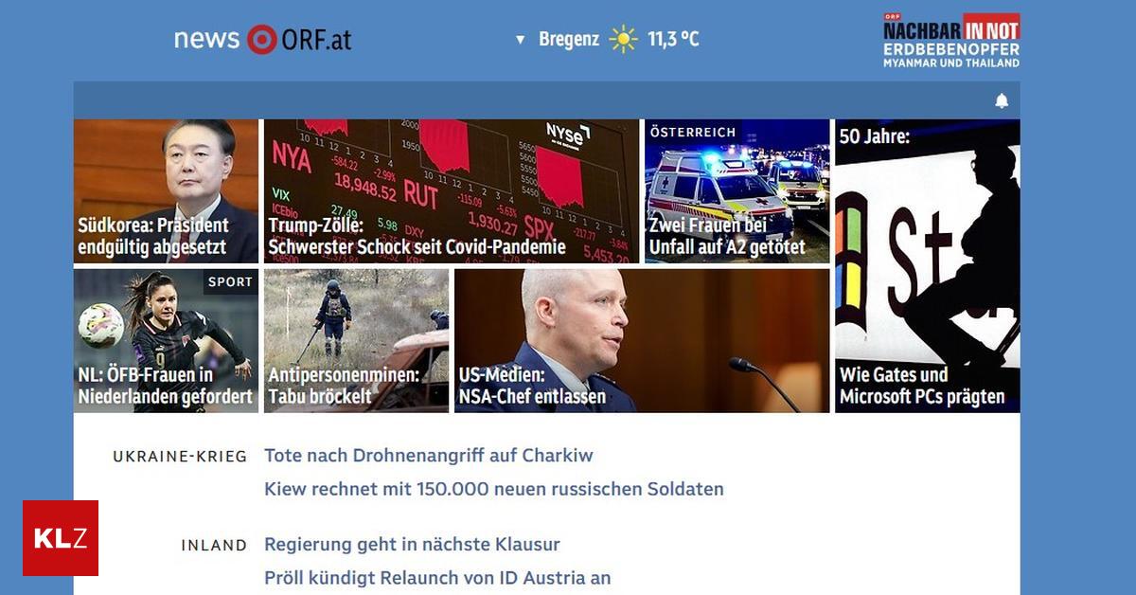This screenshot has height=595, width=1136.
Task: Click the ORF red circle logo
Action: (x=262, y=40)
